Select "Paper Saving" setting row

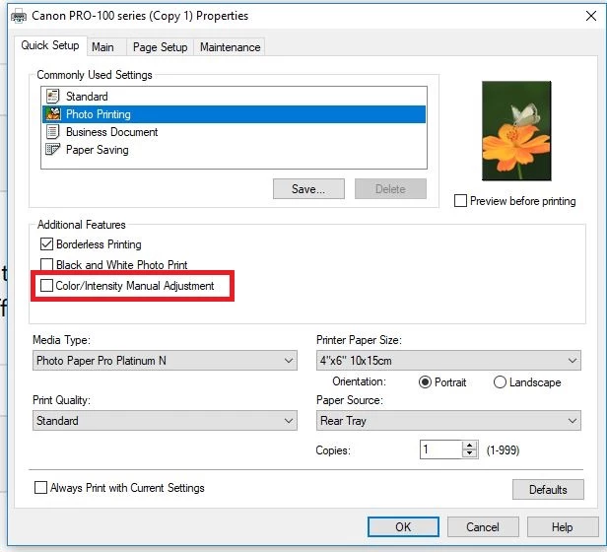(x=234, y=150)
